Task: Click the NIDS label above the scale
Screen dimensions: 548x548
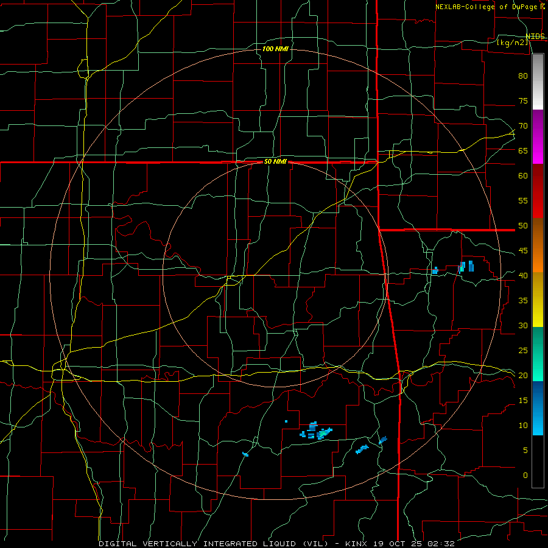Action: click(x=535, y=37)
